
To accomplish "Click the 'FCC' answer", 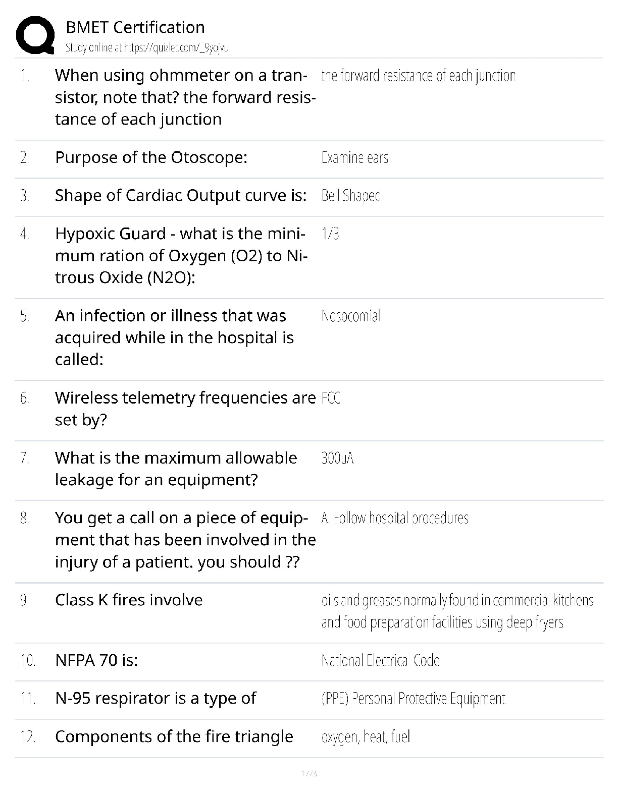I will pos(331,398).
